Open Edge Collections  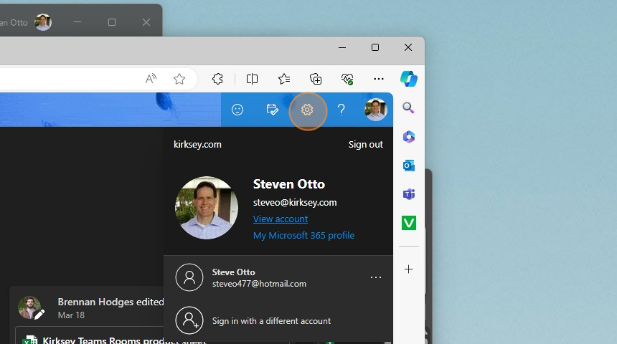[x=316, y=79]
